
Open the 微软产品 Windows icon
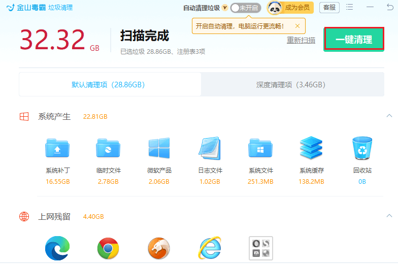click(159, 148)
